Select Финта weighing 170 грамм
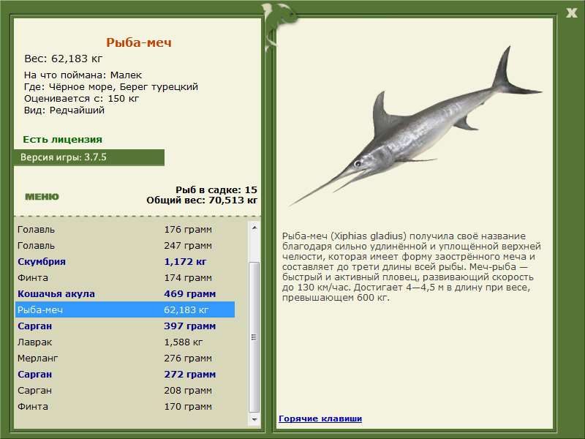This screenshot has width=585, height=439. (x=125, y=406)
